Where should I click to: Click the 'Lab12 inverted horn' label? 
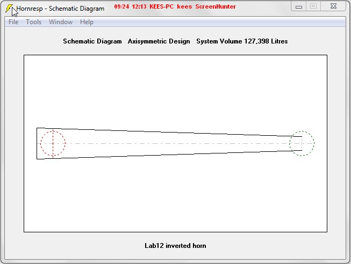(175, 245)
